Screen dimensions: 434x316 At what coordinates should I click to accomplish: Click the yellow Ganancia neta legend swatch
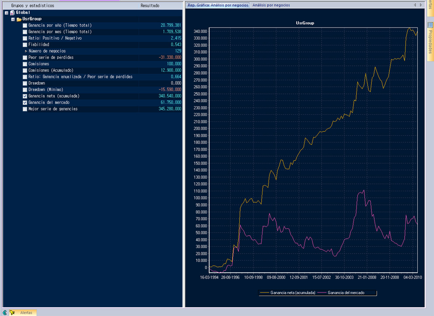click(x=265, y=293)
